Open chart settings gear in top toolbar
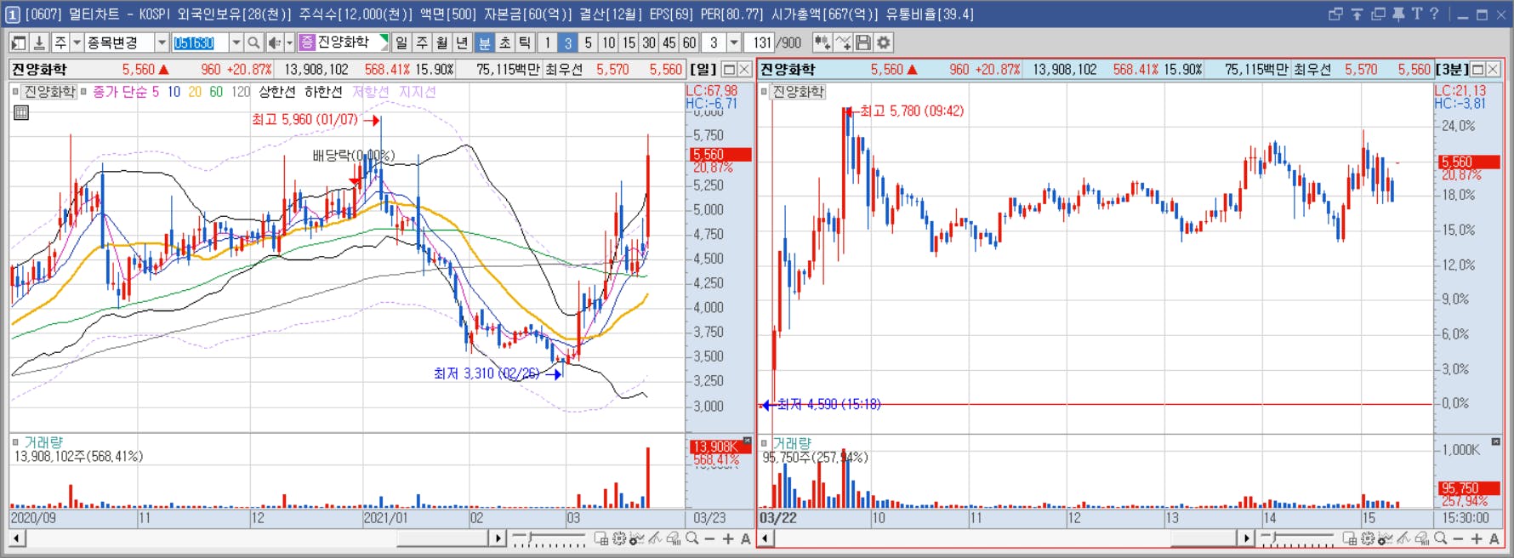This screenshot has width=1514, height=558. point(884,43)
